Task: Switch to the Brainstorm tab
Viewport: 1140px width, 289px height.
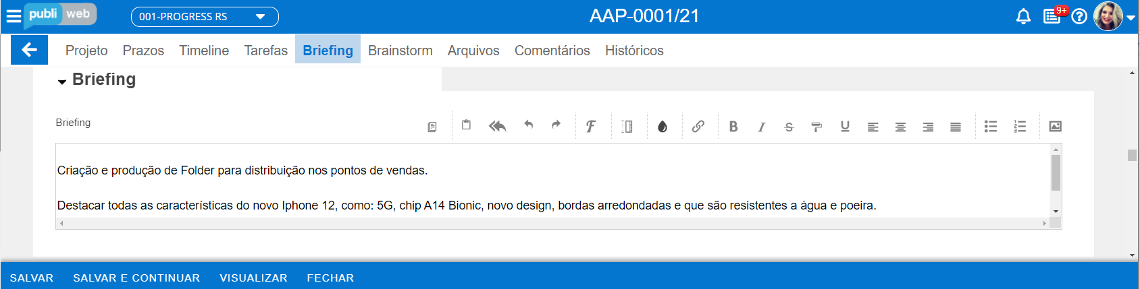Action: [x=400, y=51]
